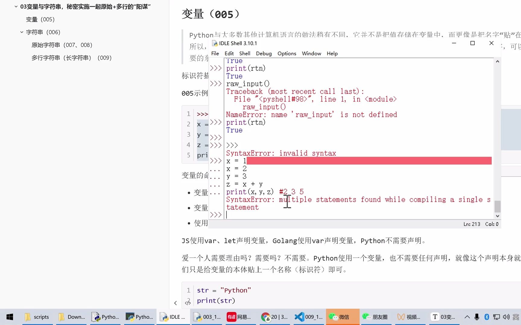Open the Windows Start menu
Screen dimensions: 521x325
point(10,317)
